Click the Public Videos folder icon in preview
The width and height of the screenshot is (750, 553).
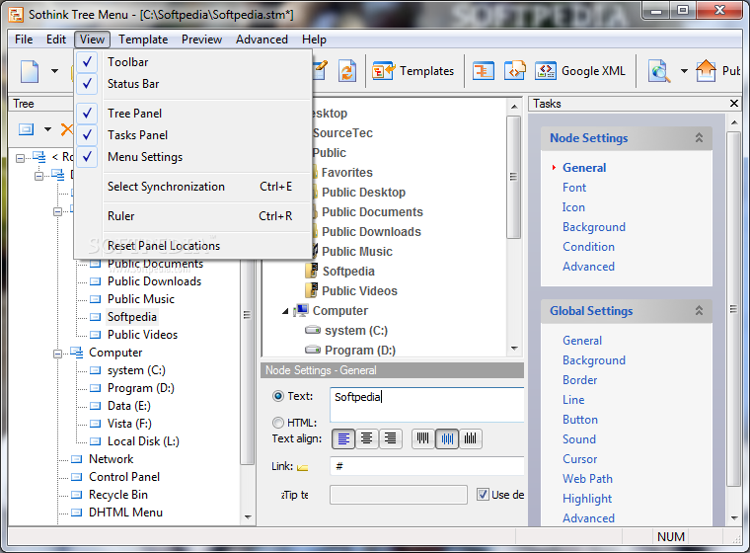pyautogui.click(x=312, y=290)
